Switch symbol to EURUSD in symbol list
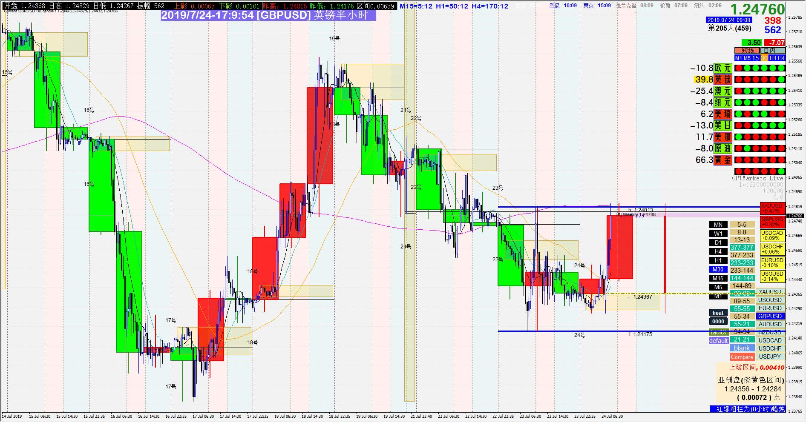This screenshot has width=806, height=422. coord(770,308)
